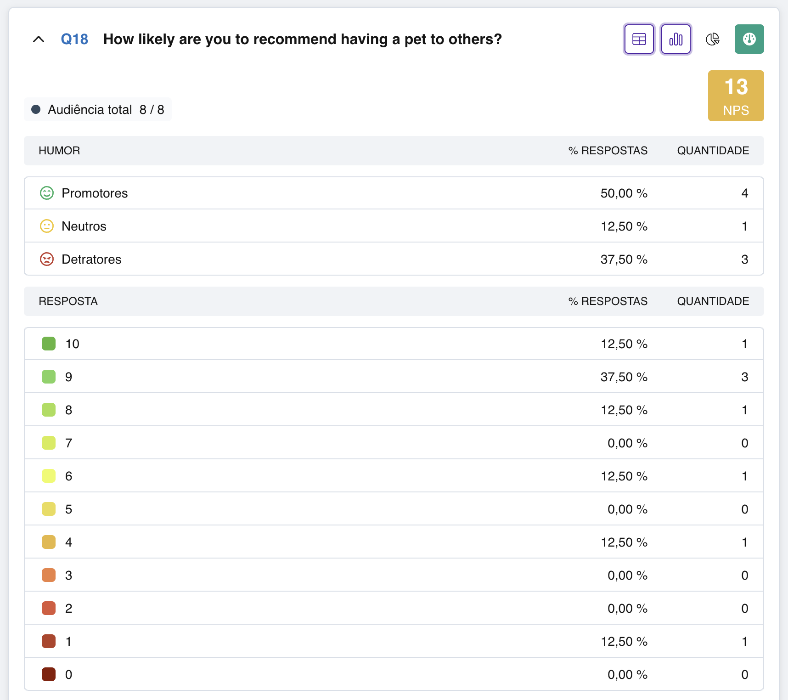Viewport: 788px width, 700px height.
Task: Click the dark red swatch for score 0
Action: 49,674
